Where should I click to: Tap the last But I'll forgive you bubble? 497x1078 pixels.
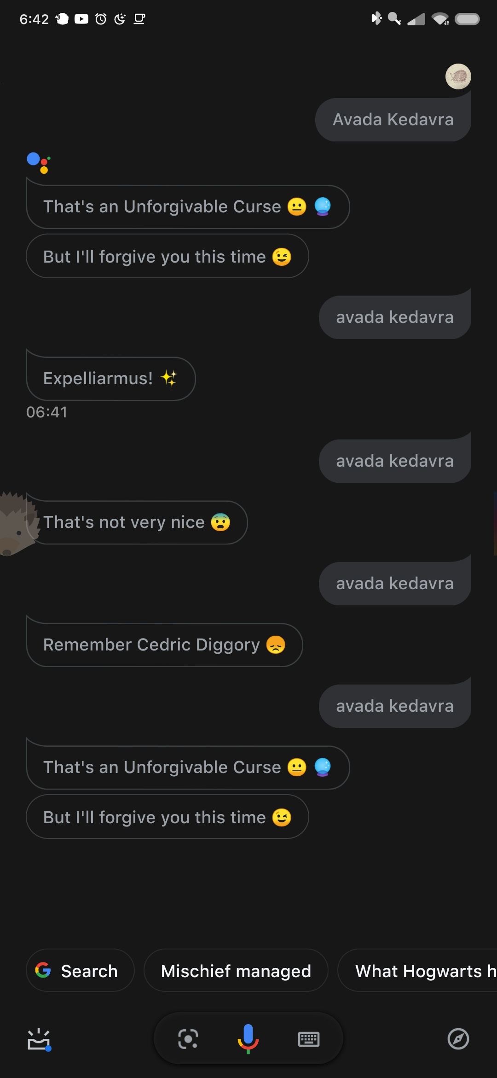[168, 817]
